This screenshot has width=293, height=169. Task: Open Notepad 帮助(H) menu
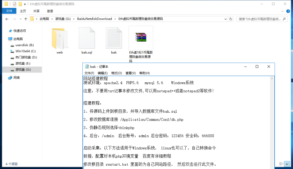144,73
